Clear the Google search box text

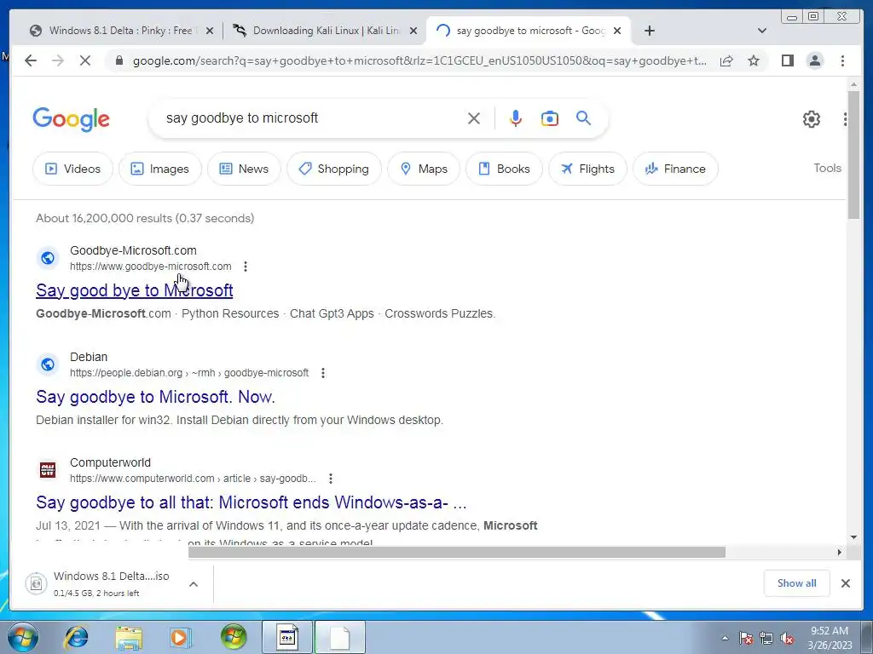coord(474,118)
